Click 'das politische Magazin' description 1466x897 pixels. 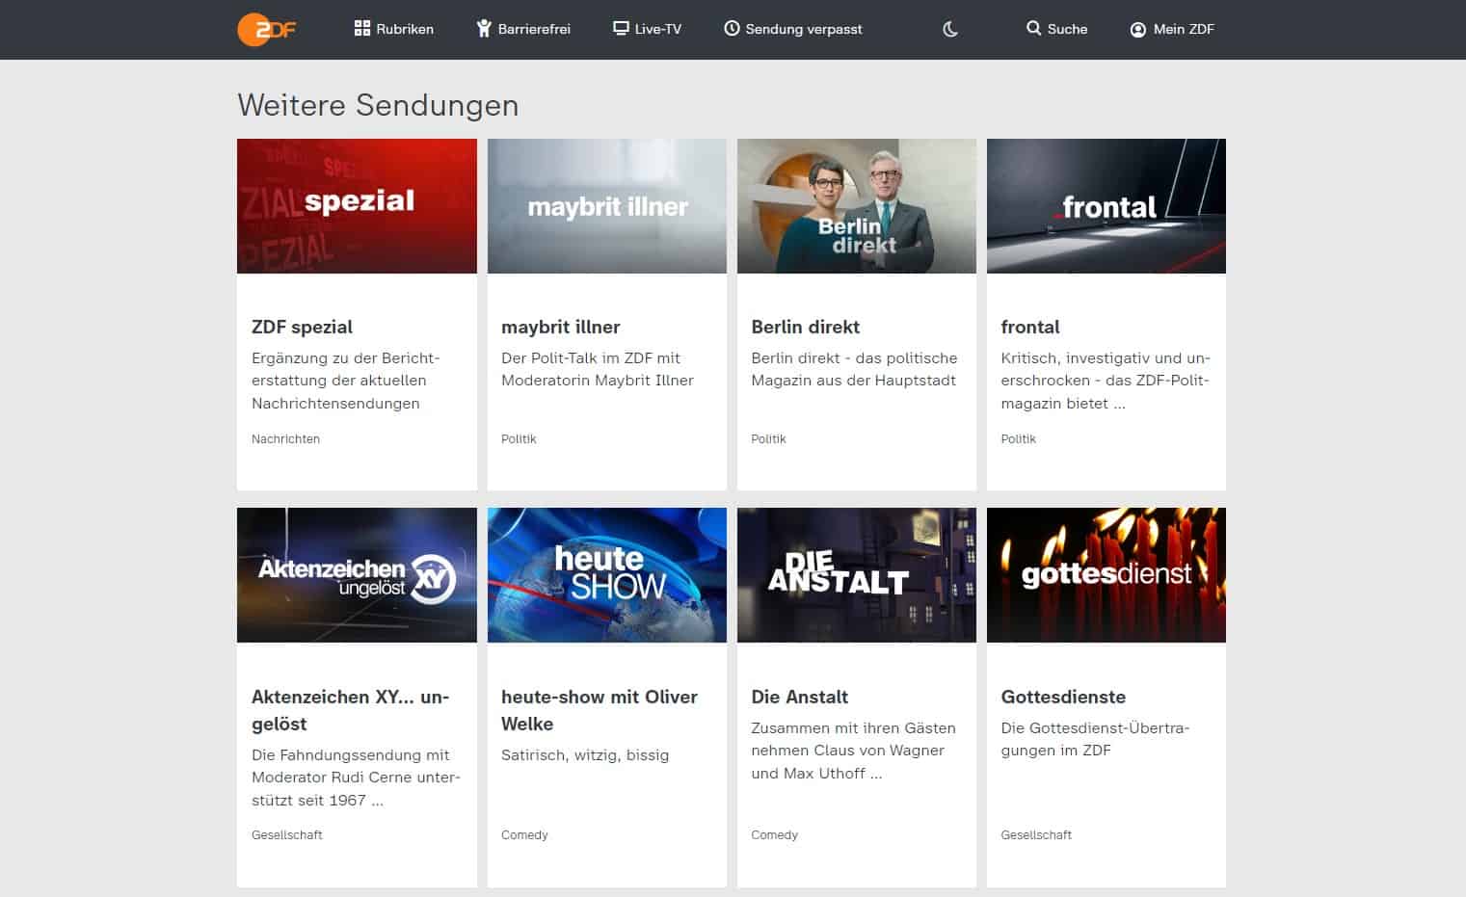(854, 369)
